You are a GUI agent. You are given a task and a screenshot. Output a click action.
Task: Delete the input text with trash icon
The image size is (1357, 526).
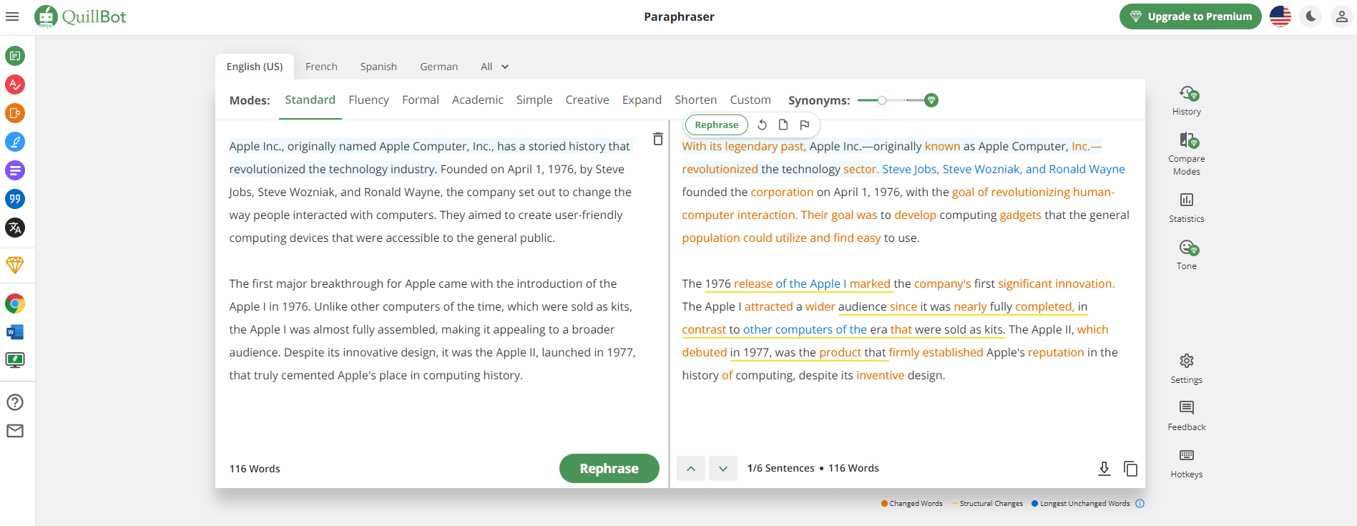[x=657, y=139]
